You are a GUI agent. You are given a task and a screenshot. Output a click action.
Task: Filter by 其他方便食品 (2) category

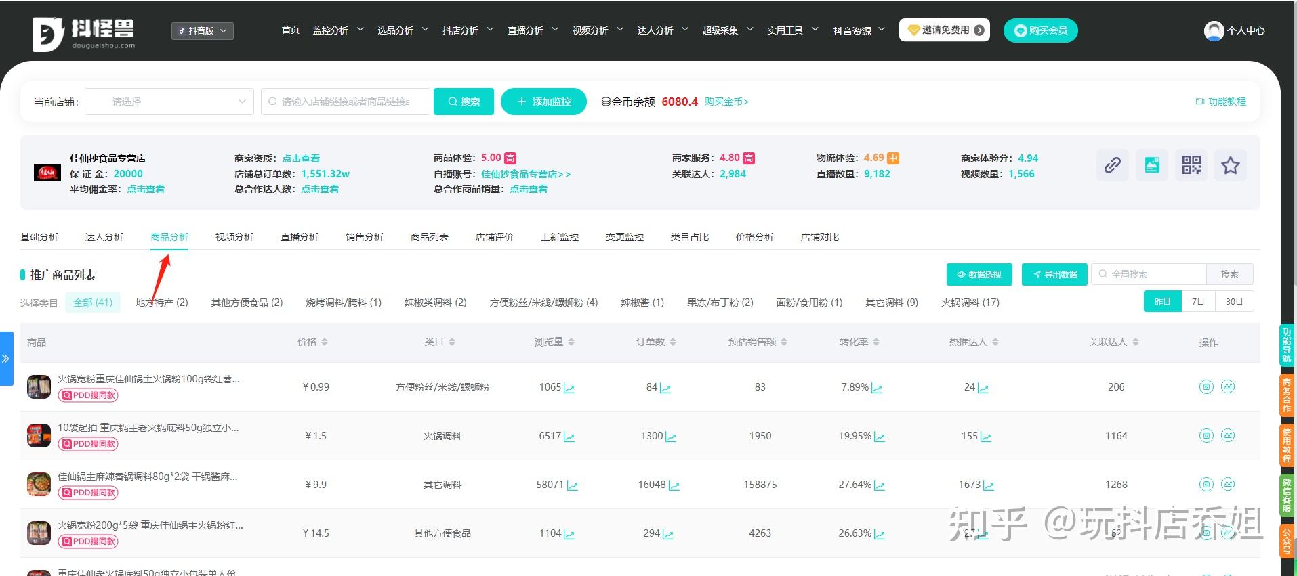point(247,303)
